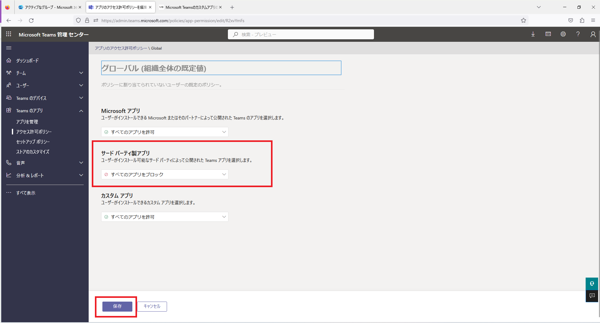Save to Pocket icon in toolbar
600x325 pixels.
[571, 21]
